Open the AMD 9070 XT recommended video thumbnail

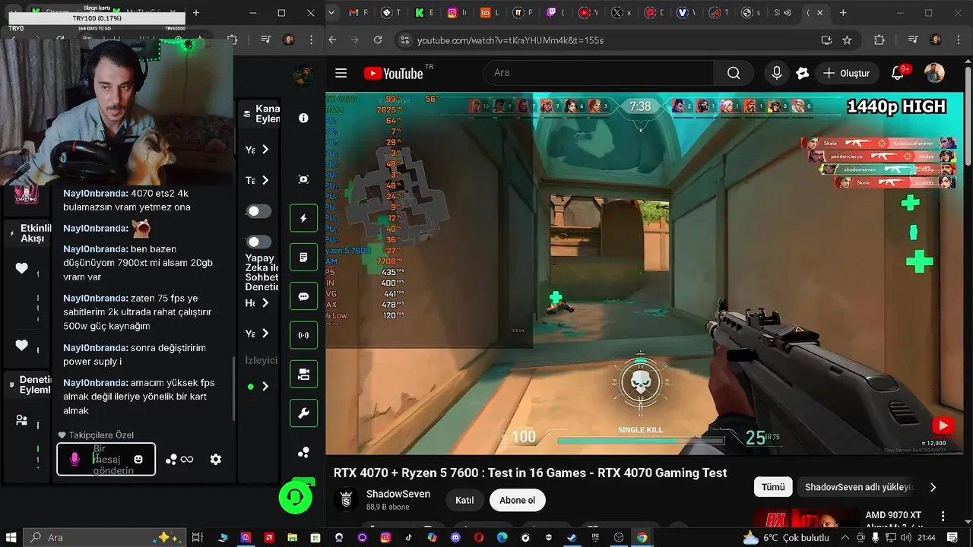pos(807,517)
